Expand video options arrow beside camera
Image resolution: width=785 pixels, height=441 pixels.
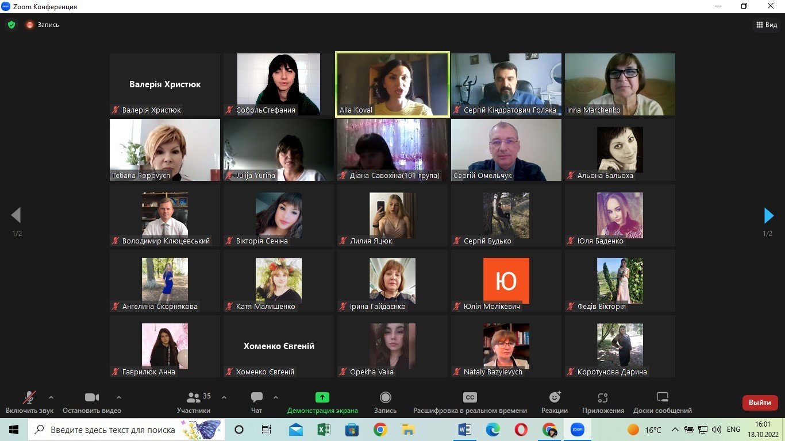coord(119,397)
